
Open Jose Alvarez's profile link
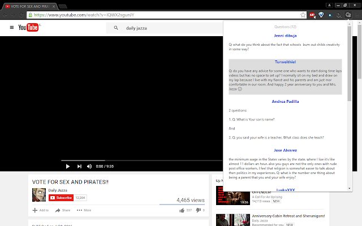(285, 150)
